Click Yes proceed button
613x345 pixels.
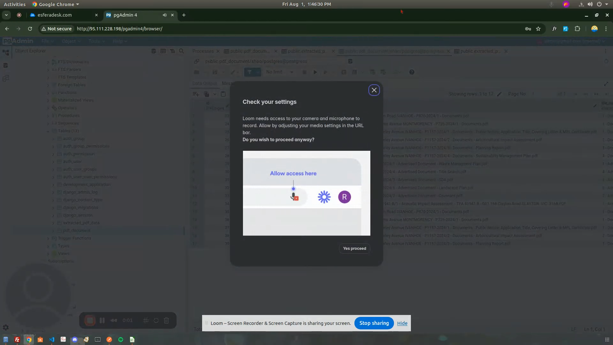point(354,249)
